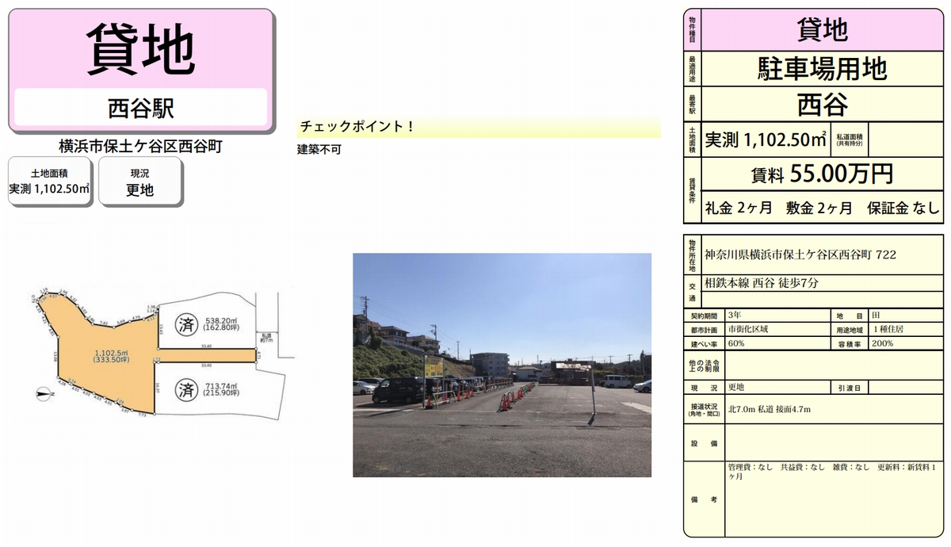This screenshot has height=547, width=951.
Task: Click the 駐車場用地 cell in the table
Action: tap(820, 69)
